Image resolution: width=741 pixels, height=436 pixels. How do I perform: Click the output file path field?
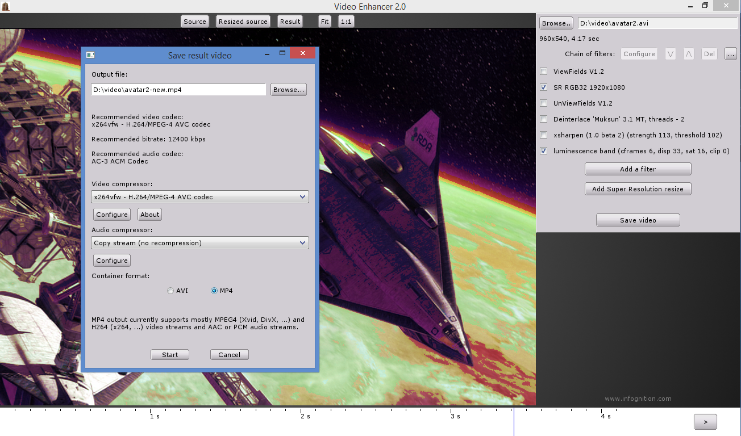coord(178,90)
